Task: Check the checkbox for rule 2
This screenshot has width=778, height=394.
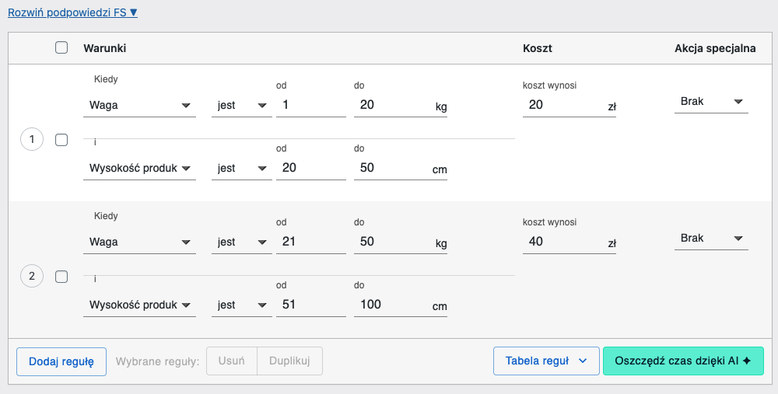Action: tap(62, 276)
